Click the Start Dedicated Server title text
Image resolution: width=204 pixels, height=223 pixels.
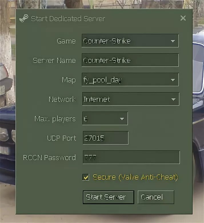point(68,19)
